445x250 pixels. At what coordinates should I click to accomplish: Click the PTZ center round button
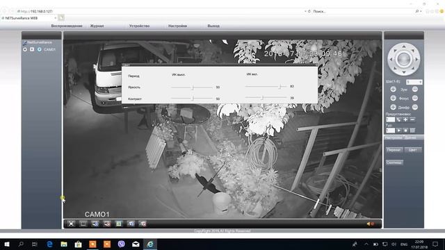click(403, 59)
